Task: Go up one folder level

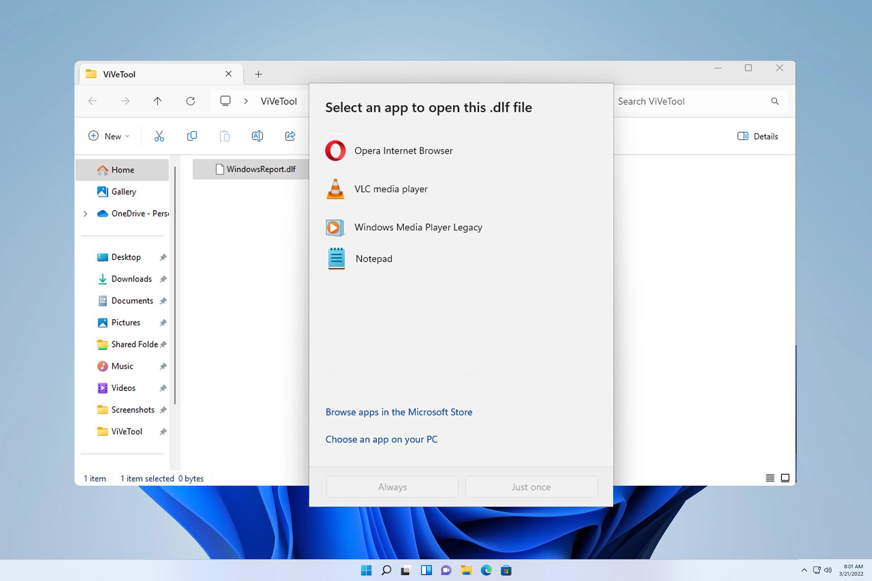Action: pos(158,101)
